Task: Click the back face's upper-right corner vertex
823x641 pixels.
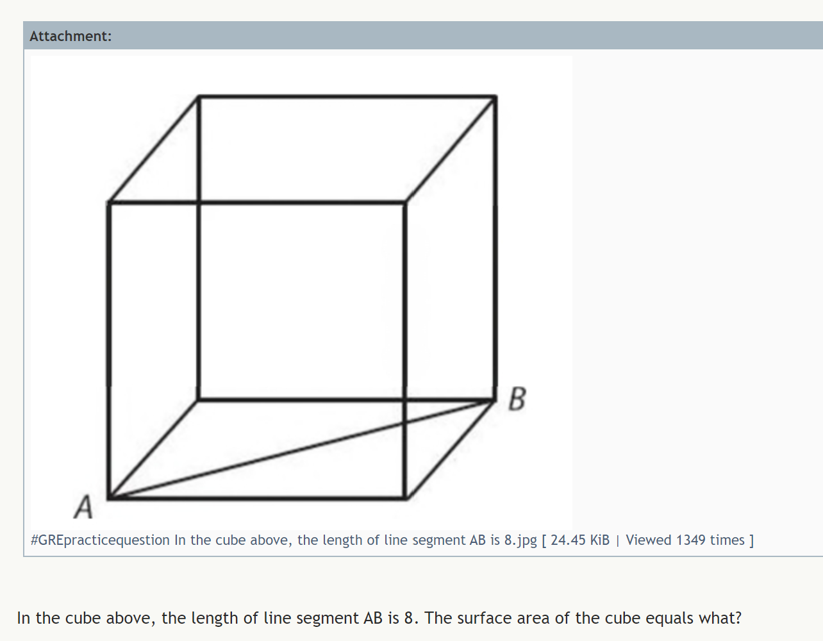Action: click(495, 97)
